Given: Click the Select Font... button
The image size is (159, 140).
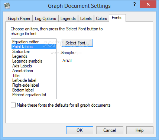Looking at the screenshot, I should [77, 43].
